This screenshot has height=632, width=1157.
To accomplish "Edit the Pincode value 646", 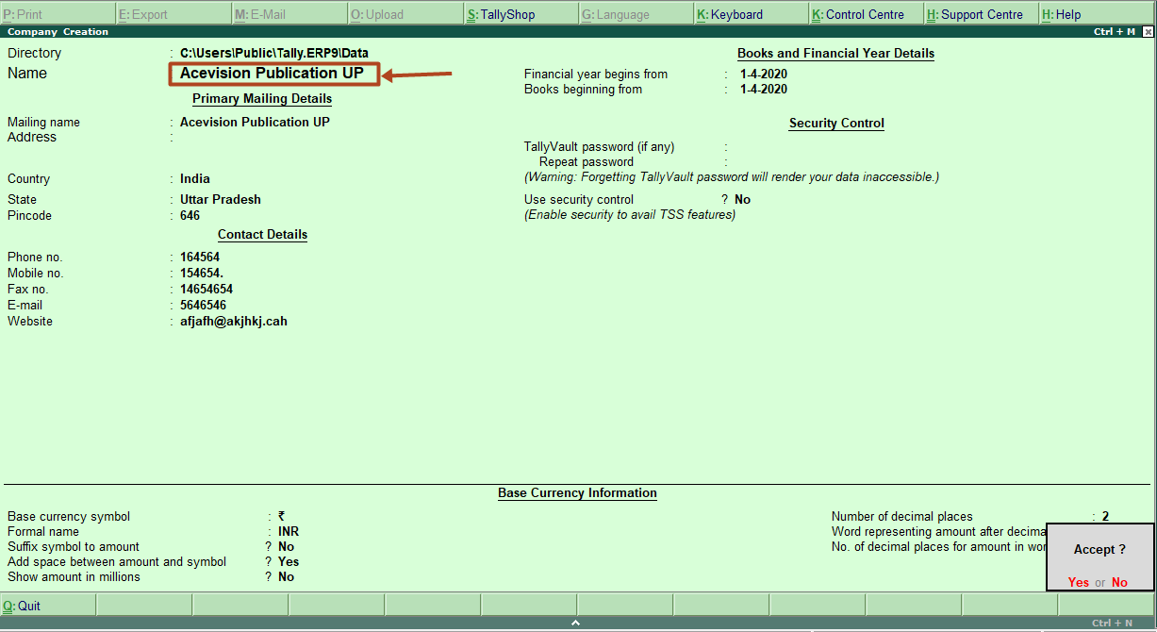I will pos(190,216).
